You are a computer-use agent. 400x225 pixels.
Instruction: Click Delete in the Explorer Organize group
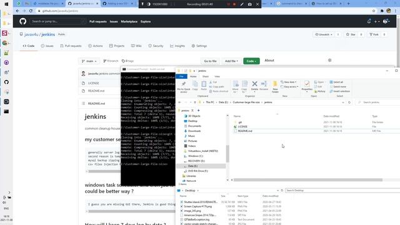(x=254, y=86)
